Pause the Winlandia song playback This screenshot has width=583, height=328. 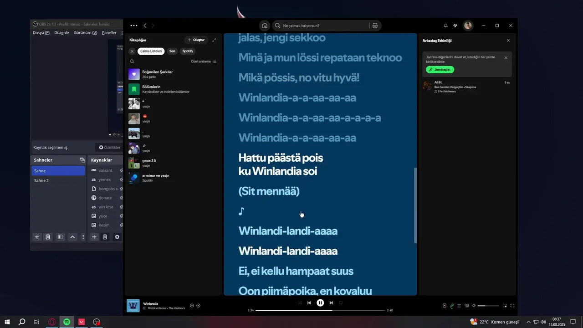click(x=320, y=302)
